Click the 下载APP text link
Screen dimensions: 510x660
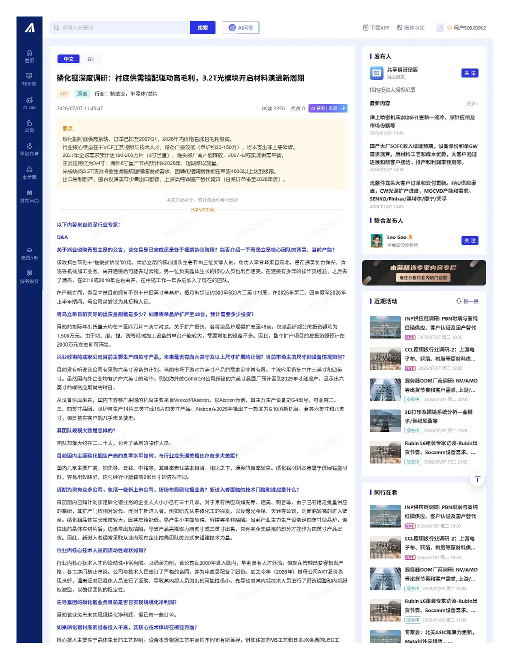pyautogui.click(x=379, y=27)
